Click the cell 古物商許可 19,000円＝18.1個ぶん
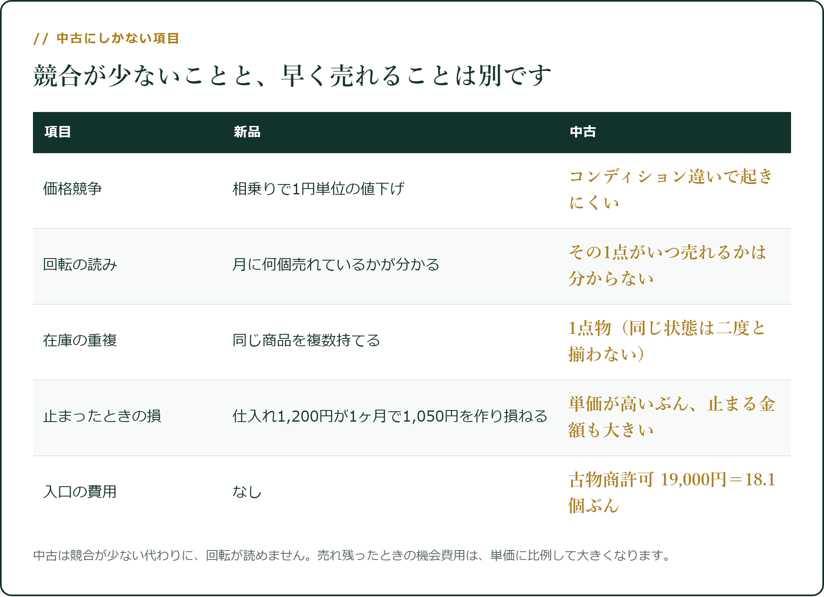Image resolution: width=824 pixels, height=597 pixels. [672, 492]
